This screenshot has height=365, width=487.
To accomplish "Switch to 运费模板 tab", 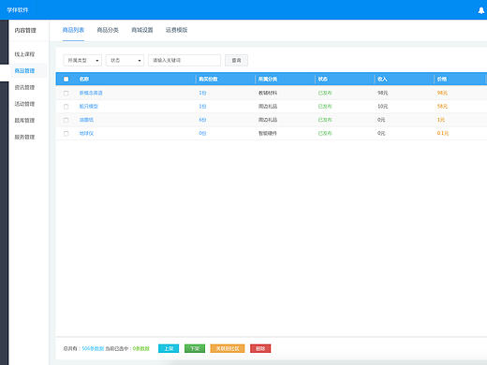I will [x=176, y=30].
